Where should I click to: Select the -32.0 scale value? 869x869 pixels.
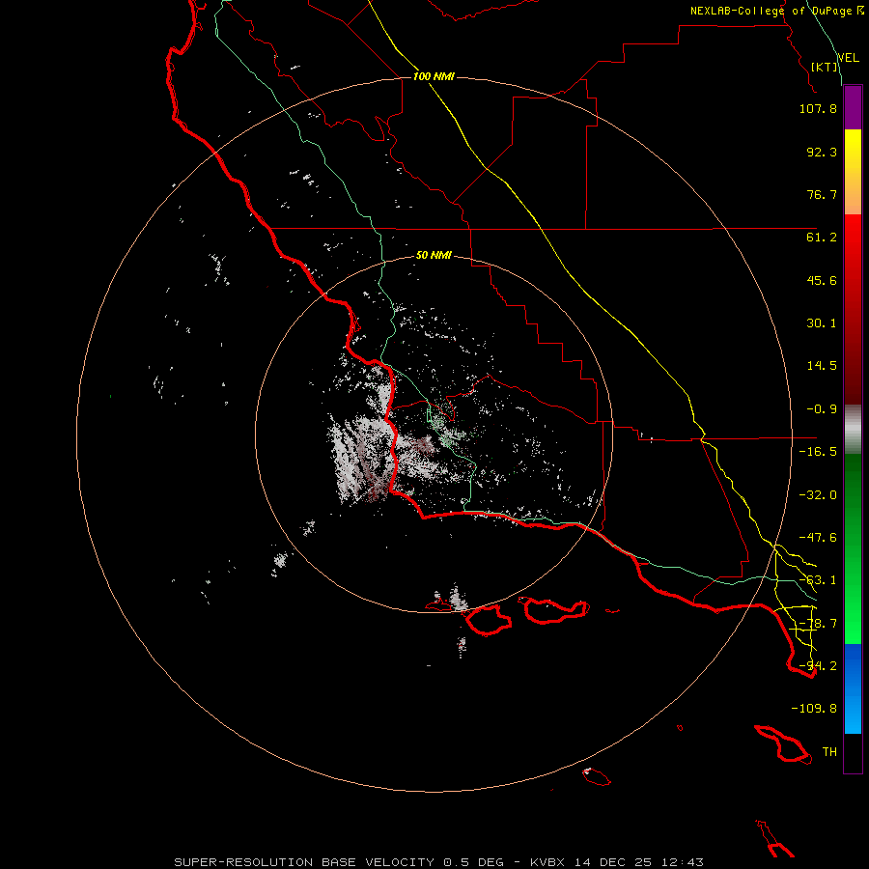818,495
